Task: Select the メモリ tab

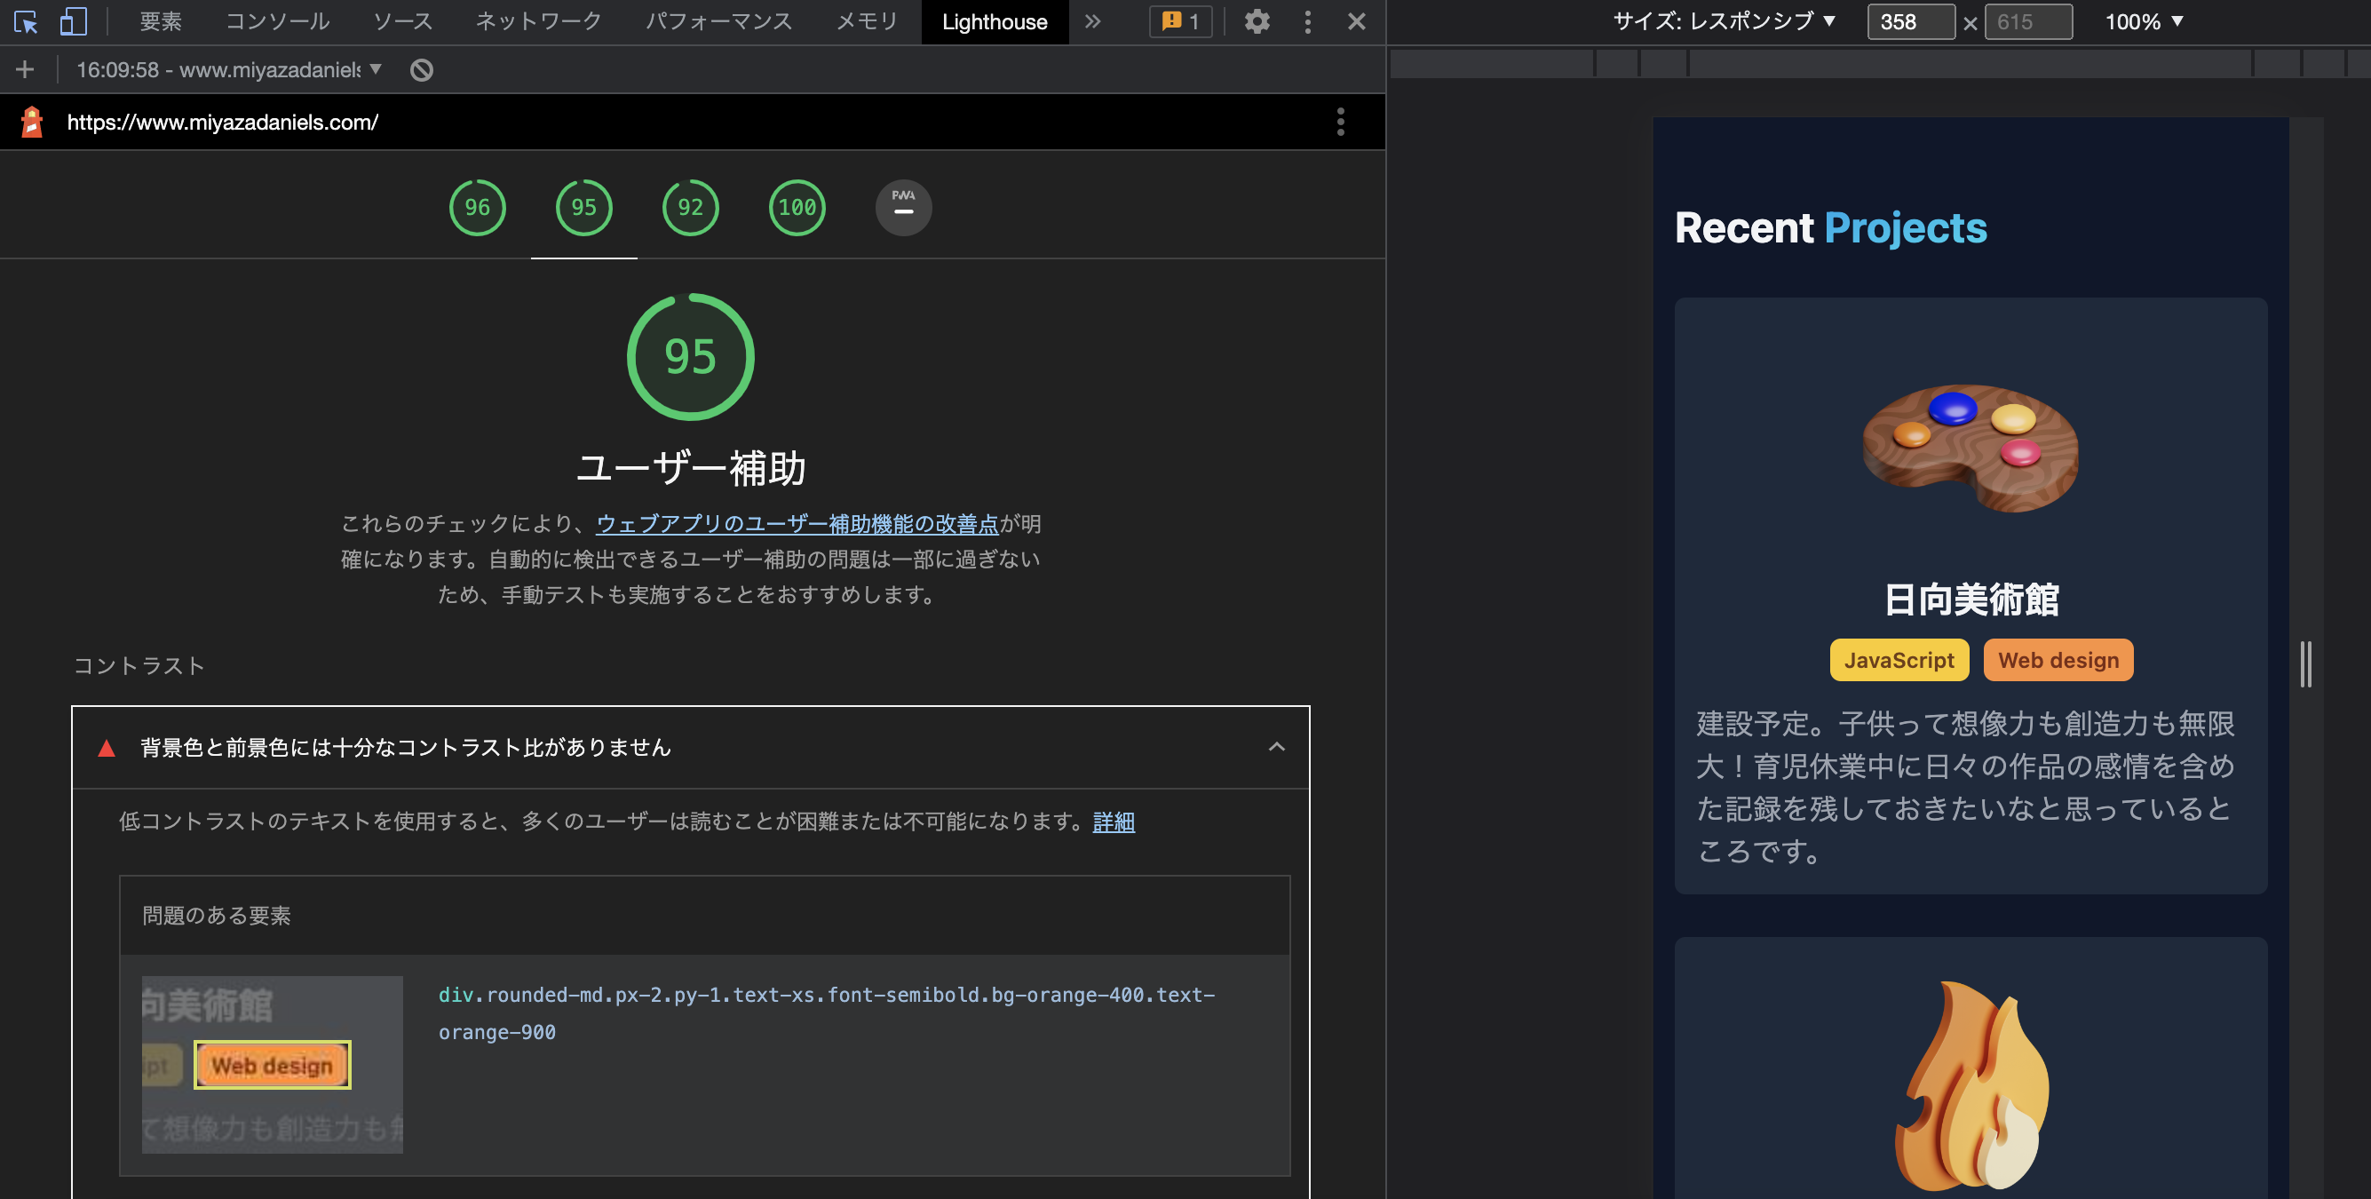Action: tap(866, 21)
